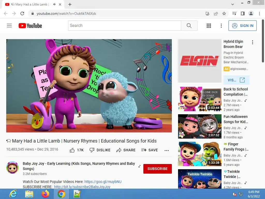Open taskbar clock showing 6:49 PM

254,194
